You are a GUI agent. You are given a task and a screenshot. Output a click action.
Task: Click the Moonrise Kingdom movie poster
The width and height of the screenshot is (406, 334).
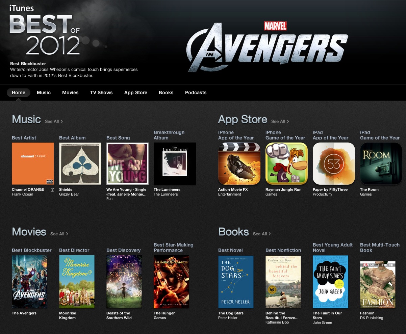click(x=77, y=281)
